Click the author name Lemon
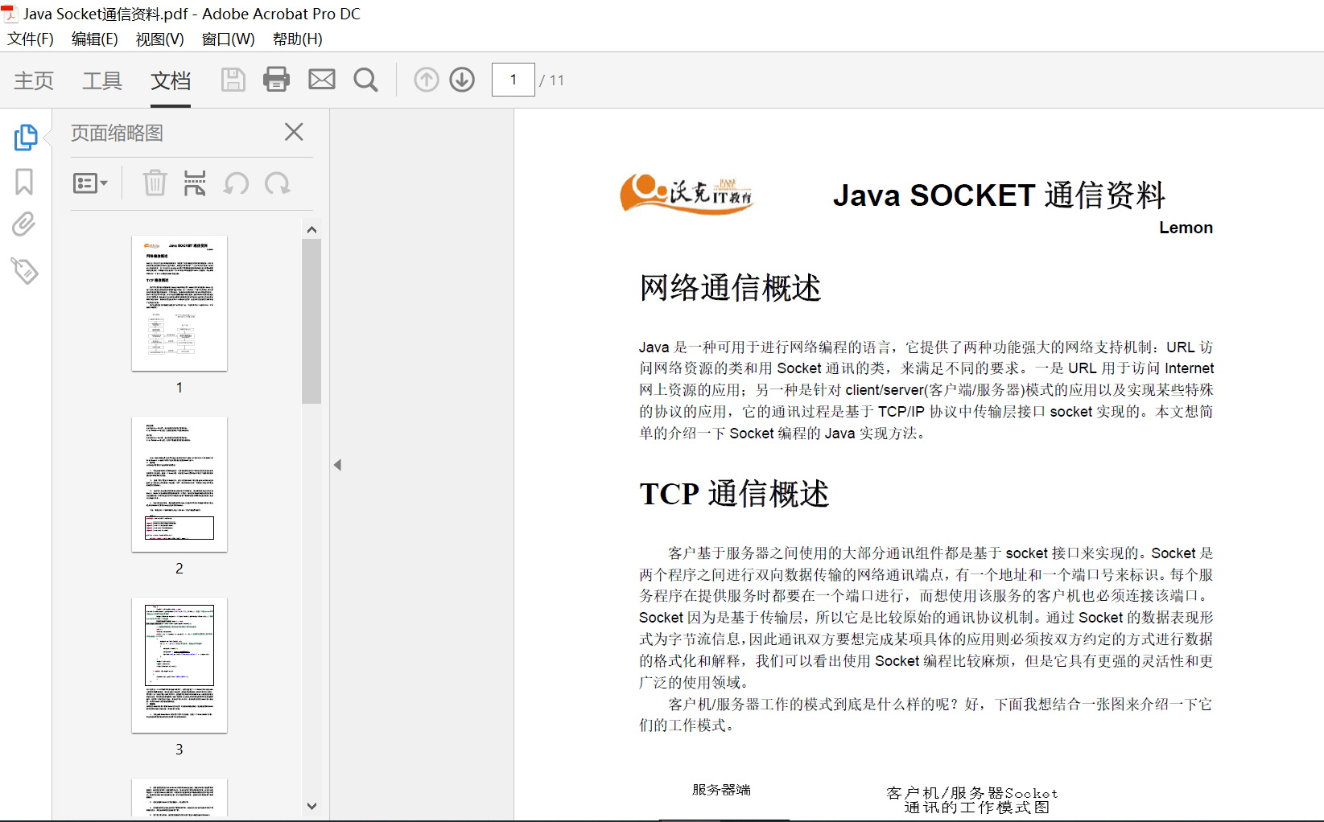Image resolution: width=1324 pixels, height=822 pixels. [1186, 228]
